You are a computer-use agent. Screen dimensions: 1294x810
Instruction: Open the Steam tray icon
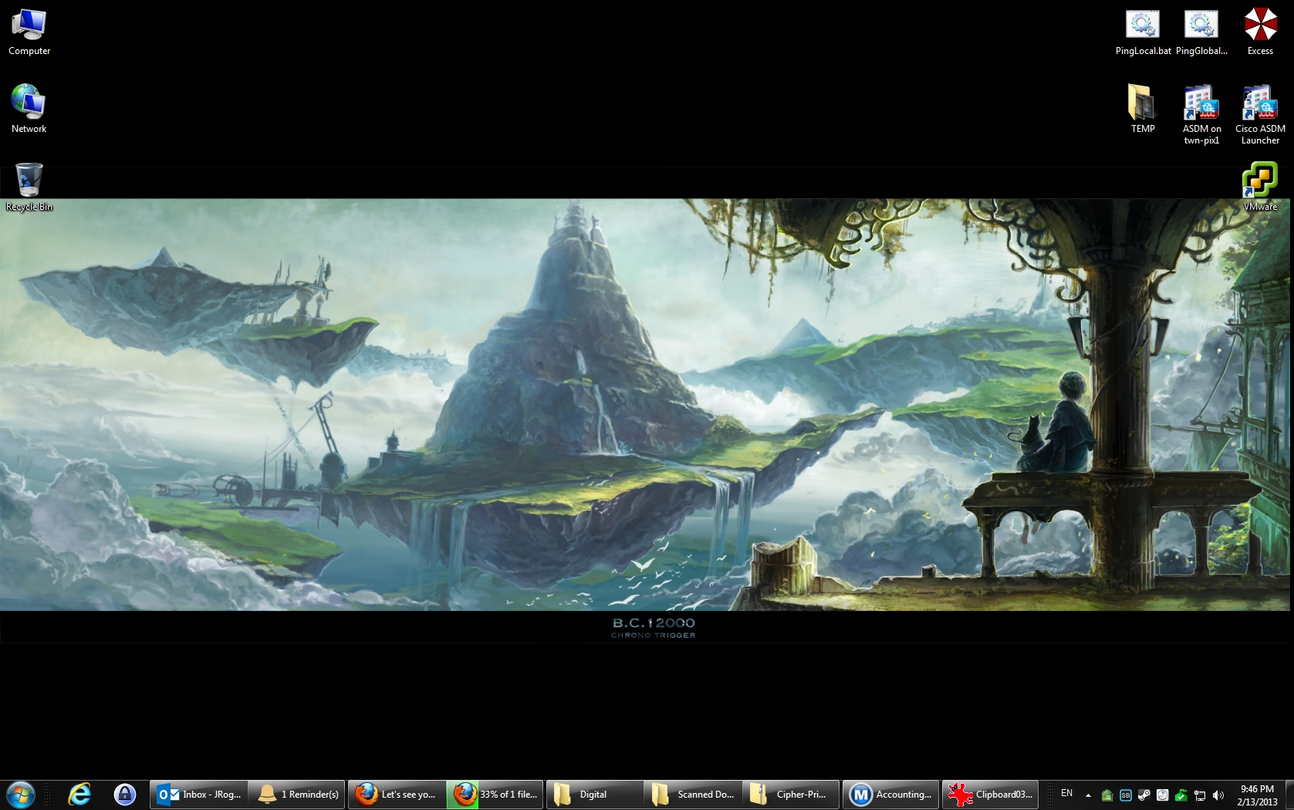pos(1144,795)
